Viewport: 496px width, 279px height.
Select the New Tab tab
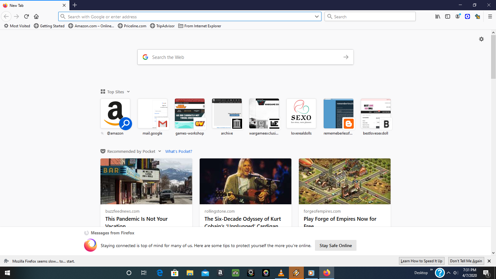click(34, 5)
